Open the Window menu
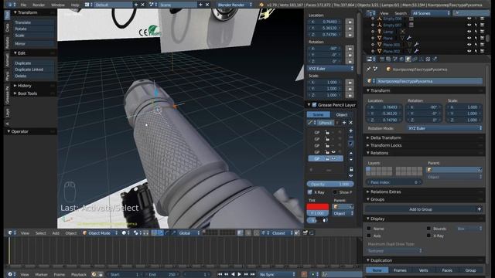The width and height of the screenshot is (495, 278). (58, 5)
